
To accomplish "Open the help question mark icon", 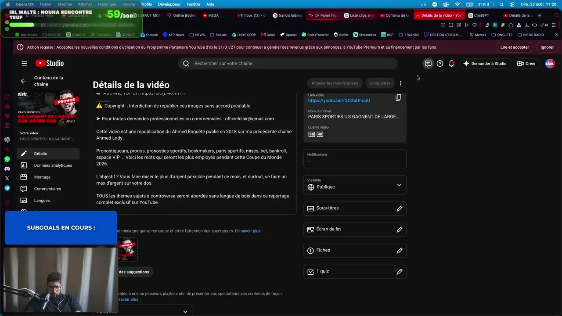I will coord(440,64).
